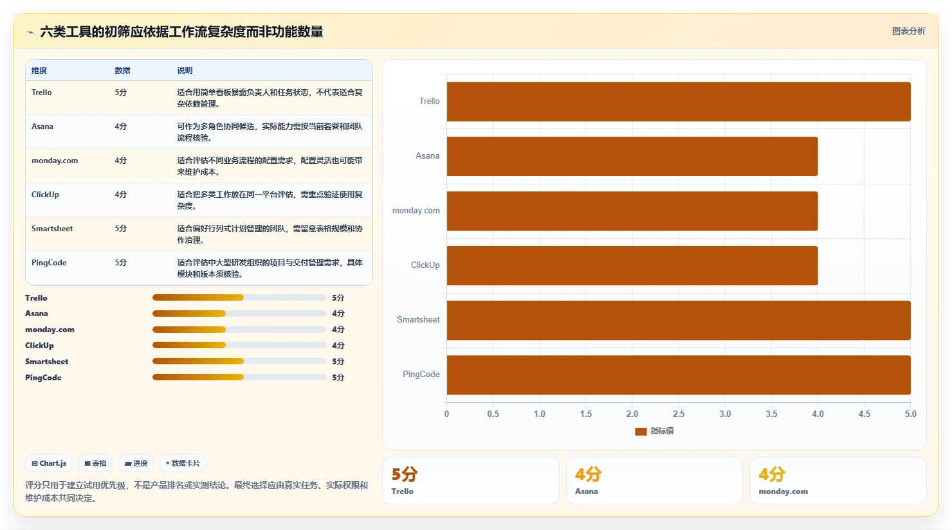
Task: Open the 5分 Trello data card
Action: click(x=471, y=481)
